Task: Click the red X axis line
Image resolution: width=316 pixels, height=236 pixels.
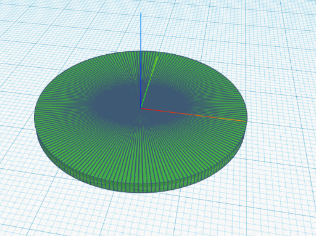Action: pyautogui.click(x=193, y=115)
